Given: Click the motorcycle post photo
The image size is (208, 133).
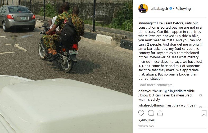Looking at the screenshot, I should point(66,66).
